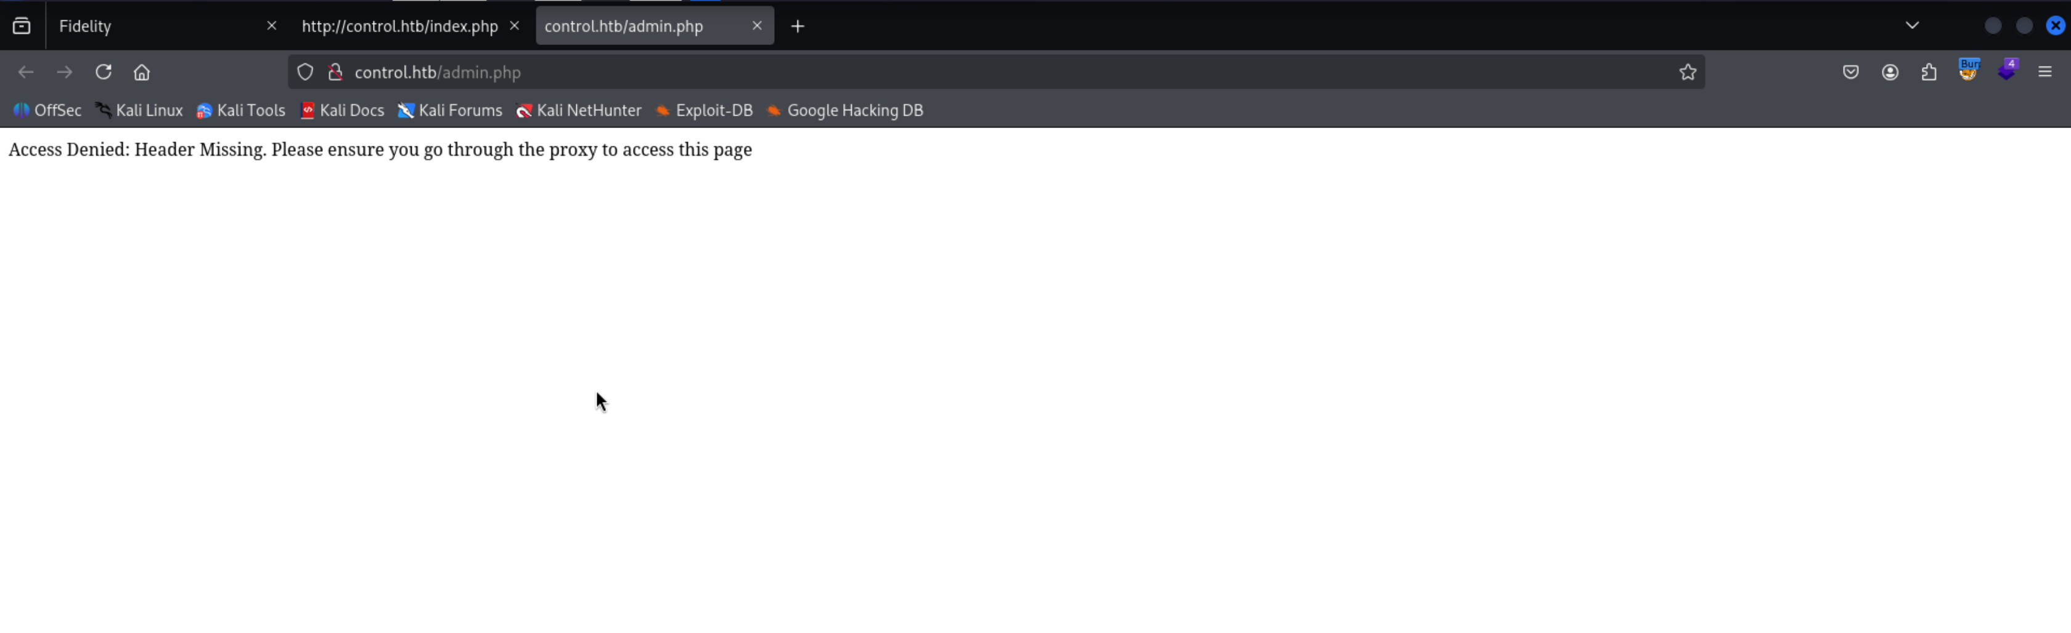Bookmark this page with the star icon
Viewport: 2071px width, 633px height.
tap(1687, 72)
